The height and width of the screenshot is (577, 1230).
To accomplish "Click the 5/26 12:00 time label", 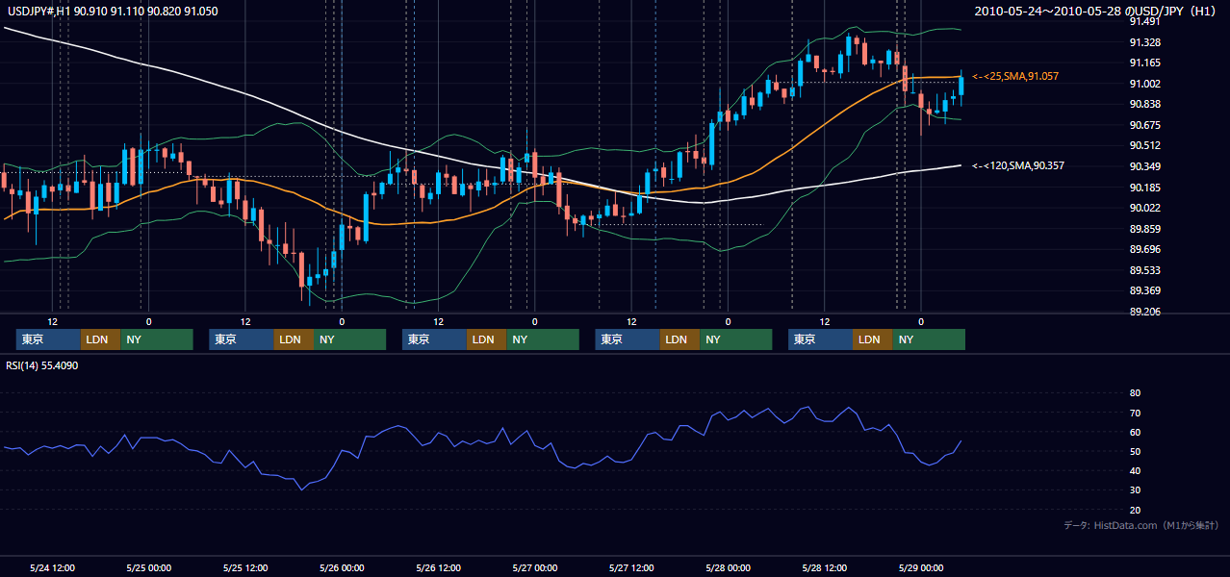I will click(439, 567).
